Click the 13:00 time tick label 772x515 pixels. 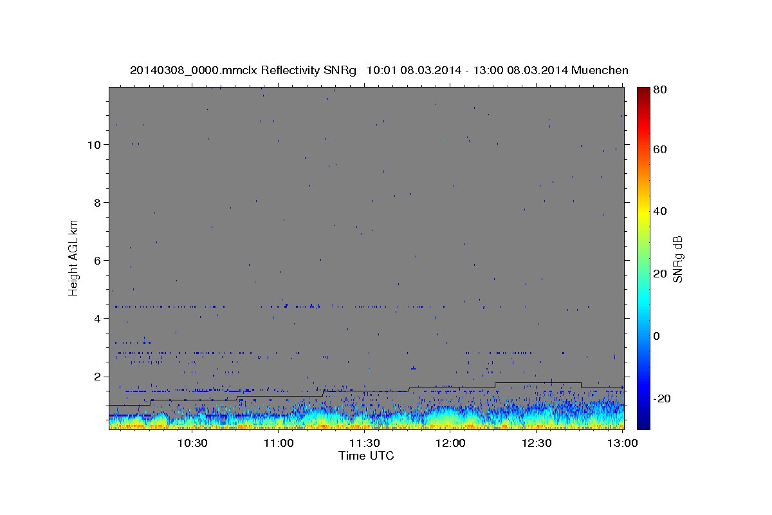point(623,443)
